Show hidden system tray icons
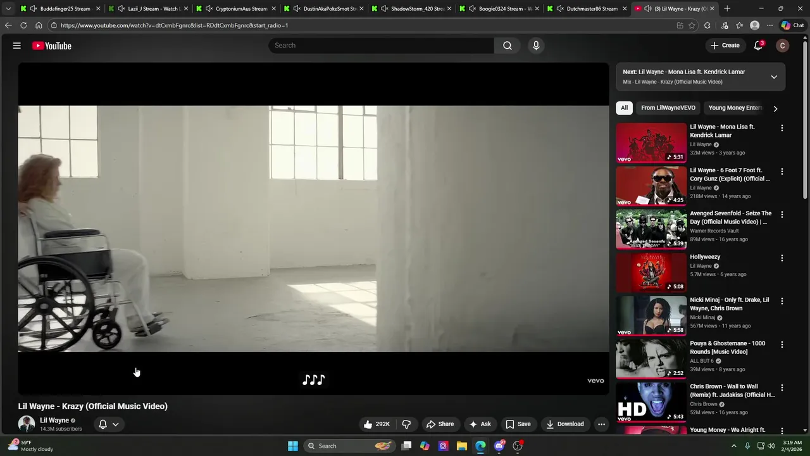Viewport: 810px width, 456px height. click(734, 446)
